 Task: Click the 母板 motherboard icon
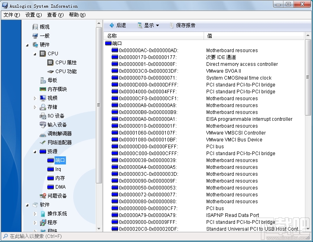[43, 80]
